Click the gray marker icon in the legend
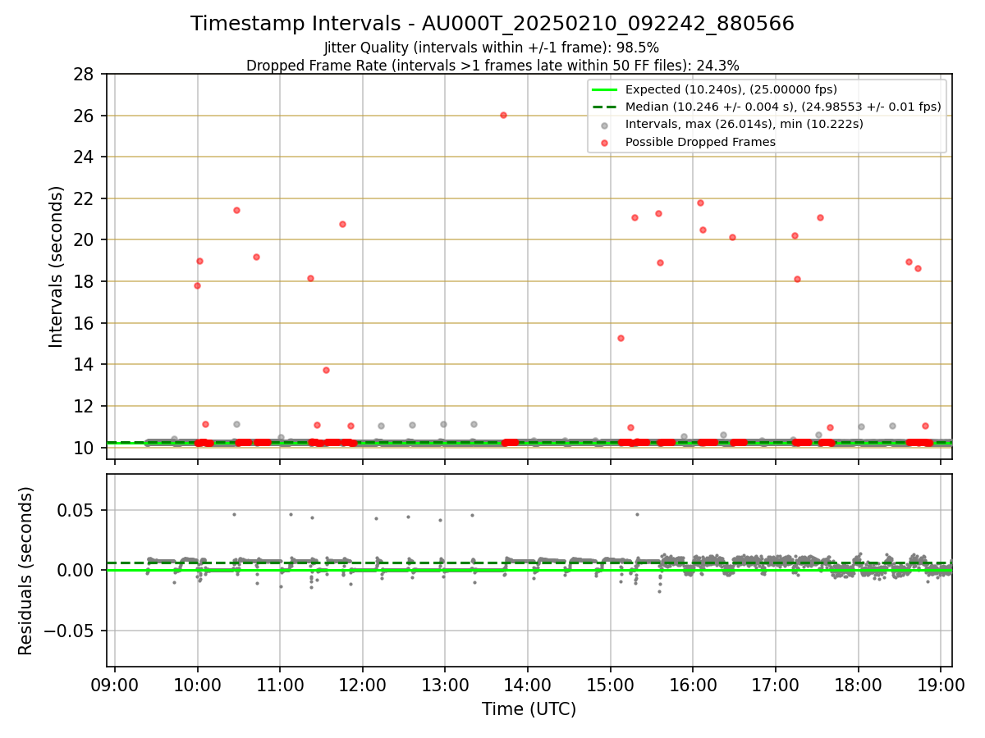This screenshot has width=985, height=738. (605, 125)
